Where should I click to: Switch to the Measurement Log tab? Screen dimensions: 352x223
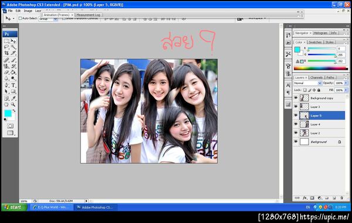pos(88,15)
